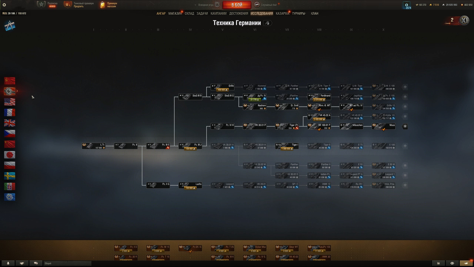Open the contacts handshake icon in bottom bar
This screenshot has height=267, width=474.
point(22,263)
